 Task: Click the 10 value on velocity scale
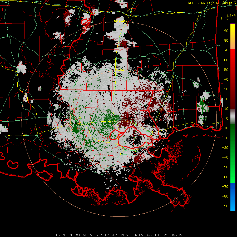point(226,109)
